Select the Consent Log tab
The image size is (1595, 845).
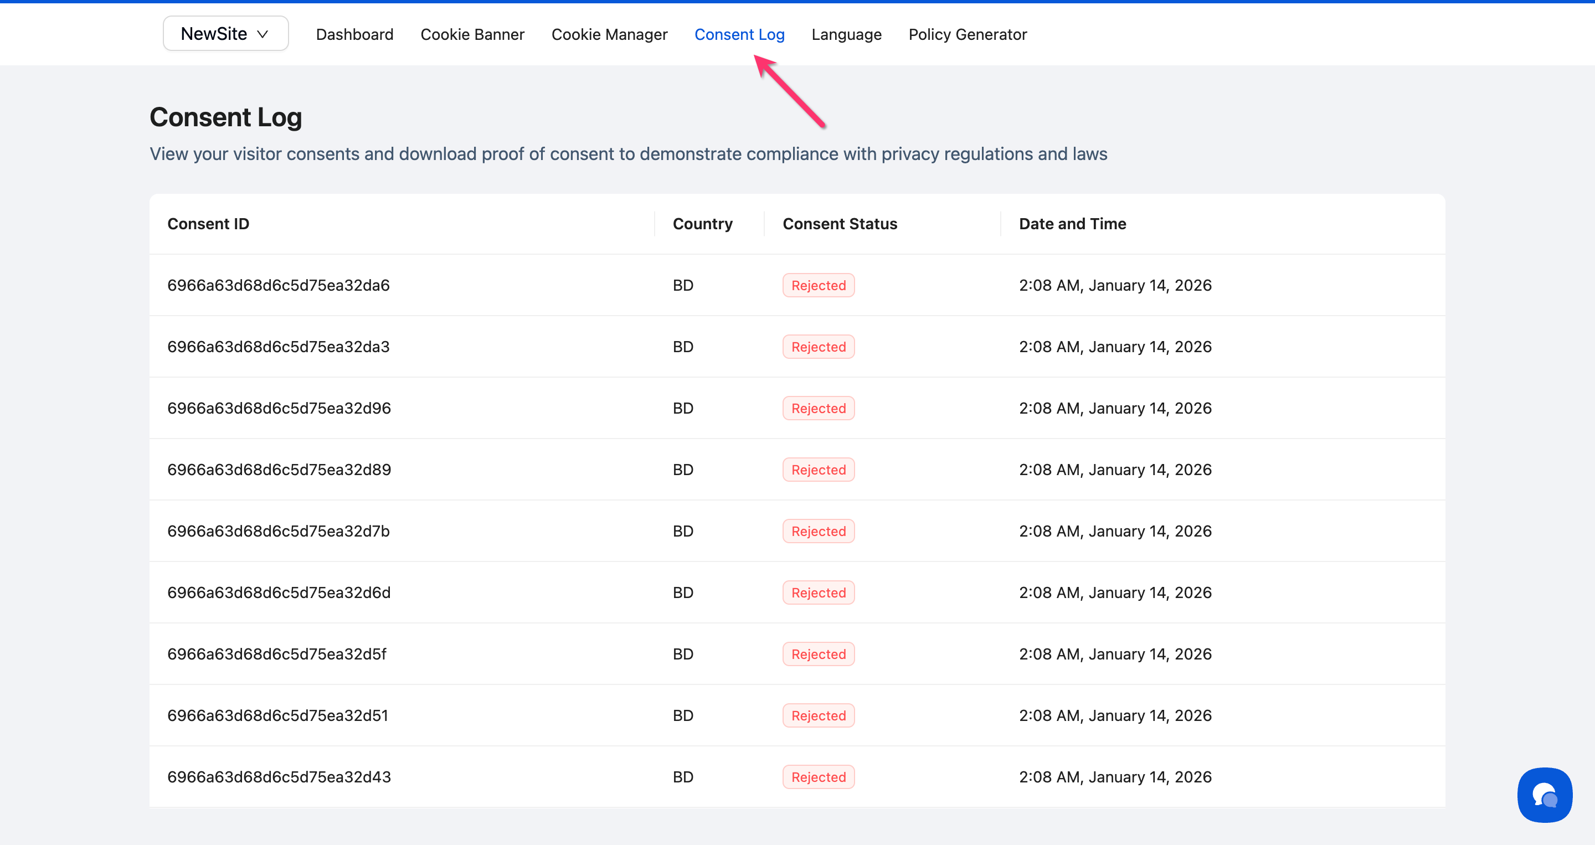click(x=739, y=35)
